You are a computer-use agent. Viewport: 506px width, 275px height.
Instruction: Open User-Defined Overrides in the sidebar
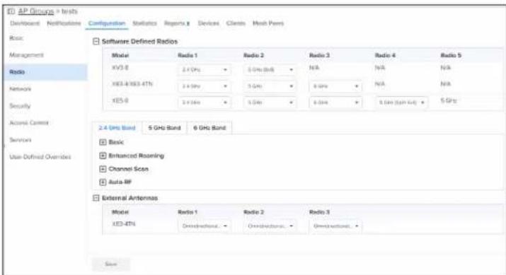click(x=40, y=157)
